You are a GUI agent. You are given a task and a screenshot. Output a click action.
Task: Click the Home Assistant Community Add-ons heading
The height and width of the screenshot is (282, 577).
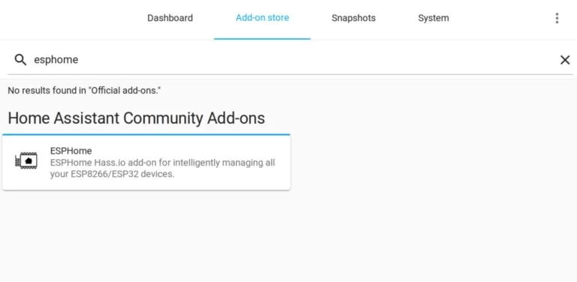tap(137, 118)
